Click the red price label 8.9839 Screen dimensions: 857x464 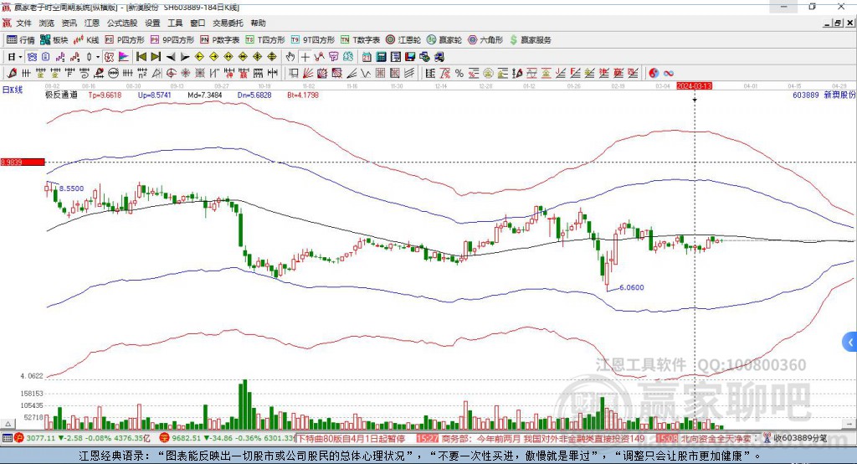pyautogui.click(x=23, y=162)
